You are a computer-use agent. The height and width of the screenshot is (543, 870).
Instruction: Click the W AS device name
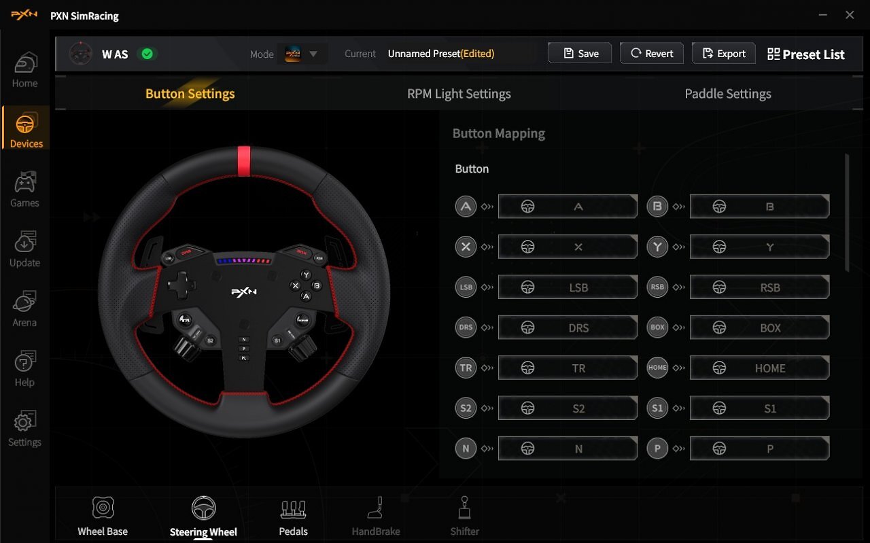click(115, 54)
